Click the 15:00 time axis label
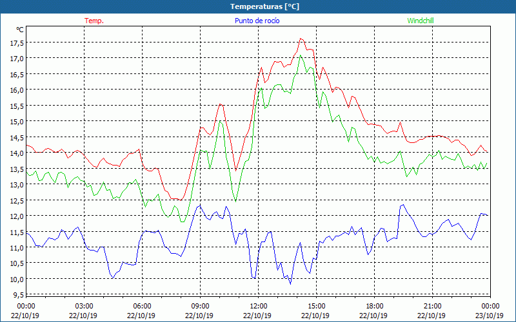The image size is (516, 322). click(316, 306)
